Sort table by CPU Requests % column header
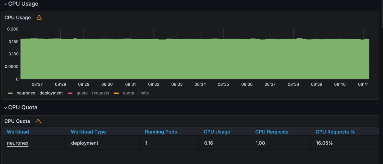Viewport: 383px width, 164px height. click(335, 132)
